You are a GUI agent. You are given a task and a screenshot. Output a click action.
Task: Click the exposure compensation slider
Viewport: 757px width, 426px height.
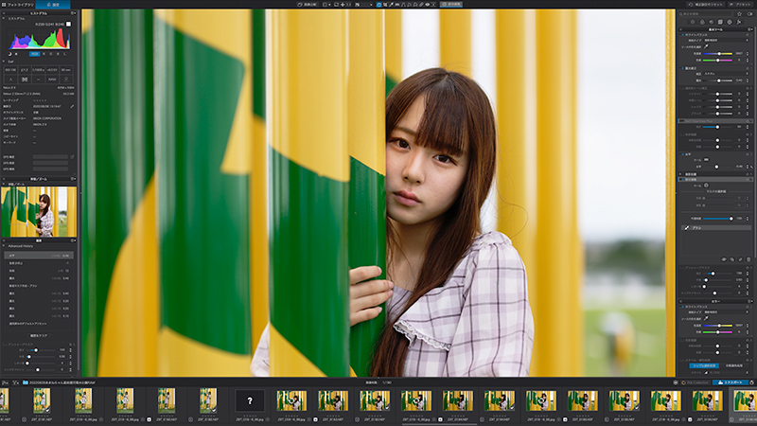click(x=718, y=80)
